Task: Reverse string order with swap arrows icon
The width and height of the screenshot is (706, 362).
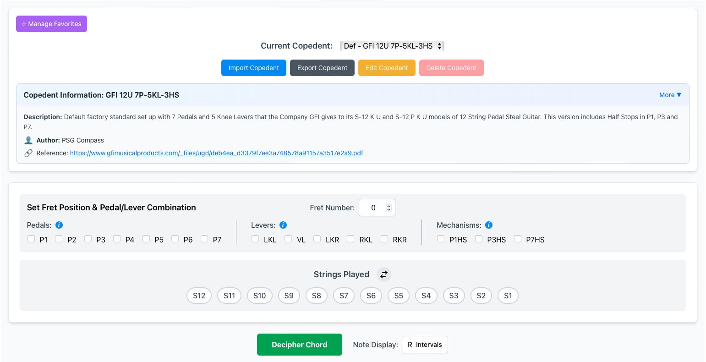Action: click(384, 274)
